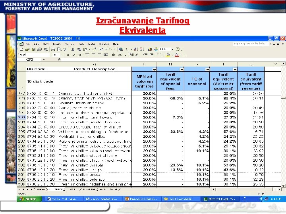Click the Align Left icon

coord(87,55)
